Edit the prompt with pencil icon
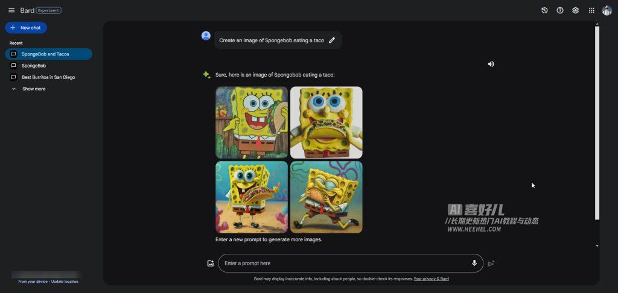Image resolution: width=618 pixels, height=293 pixels. click(331, 40)
